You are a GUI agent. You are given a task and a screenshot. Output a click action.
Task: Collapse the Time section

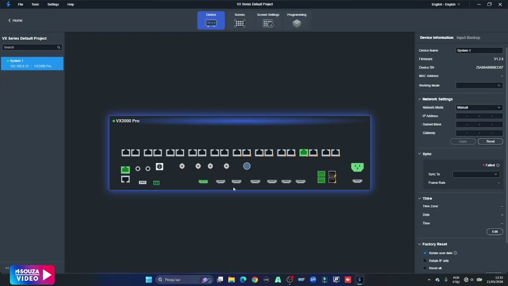pyautogui.click(x=419, y=199)
